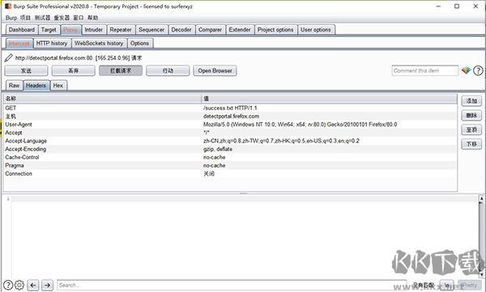This screenshot has height=292, width=486.
Task: Select the Pragma header row
Action: pos(230,165)
